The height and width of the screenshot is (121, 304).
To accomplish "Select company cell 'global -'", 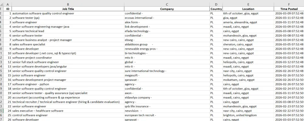I will (x=167, y=62).
